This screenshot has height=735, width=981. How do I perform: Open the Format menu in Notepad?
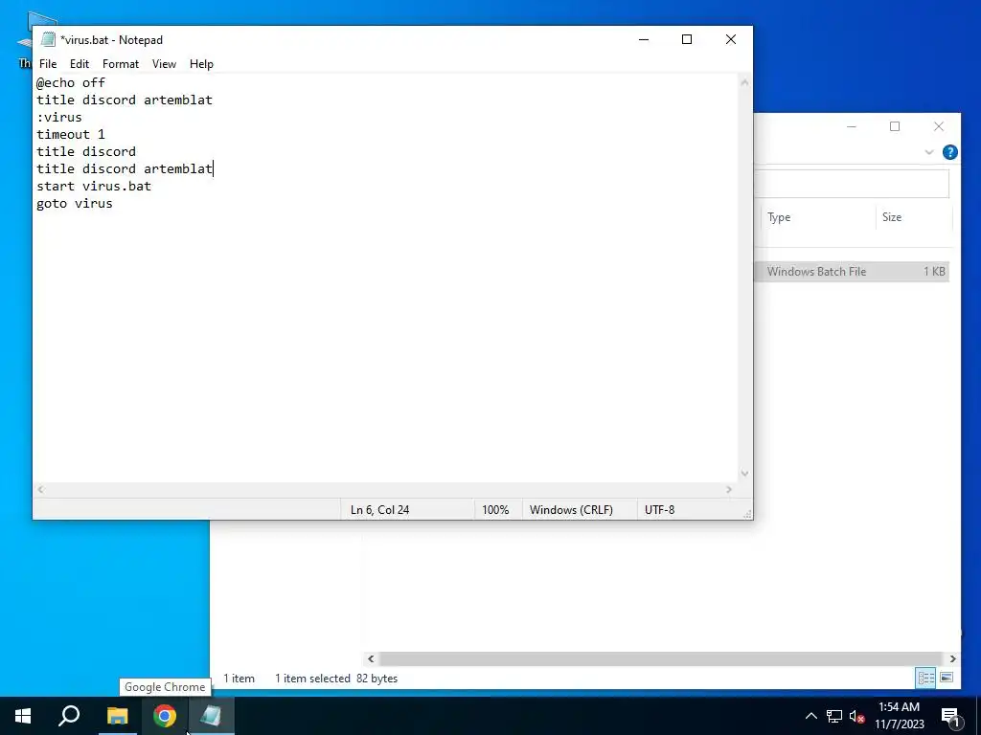point(121,64)
